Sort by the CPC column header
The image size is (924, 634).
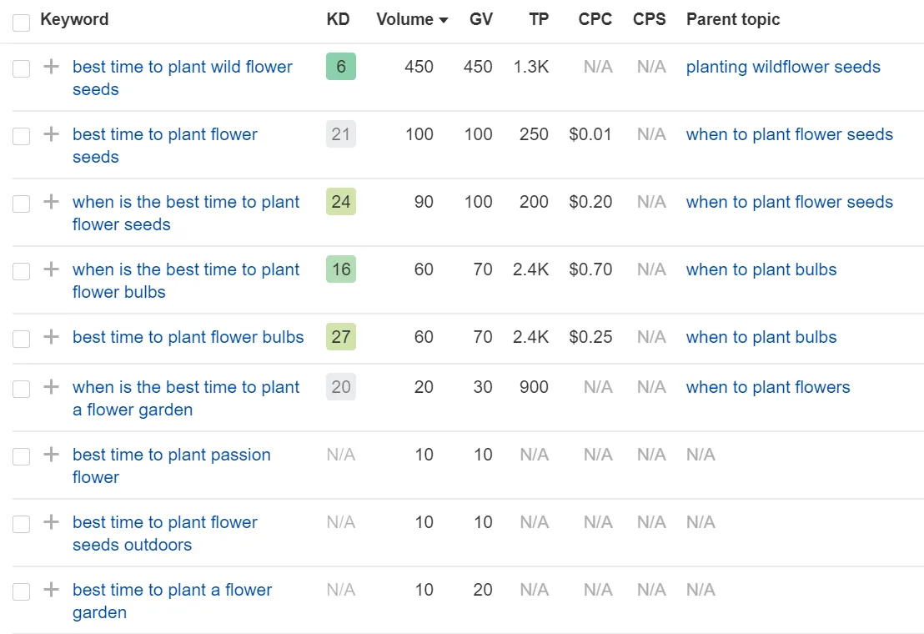(595, 19)
